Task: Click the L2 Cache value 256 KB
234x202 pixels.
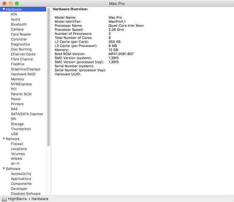Action: click(114, 42)
